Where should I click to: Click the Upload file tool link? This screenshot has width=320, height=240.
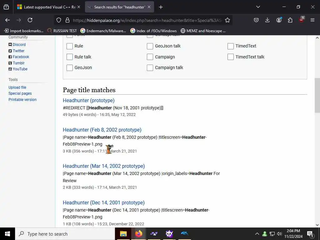point(17,87)
